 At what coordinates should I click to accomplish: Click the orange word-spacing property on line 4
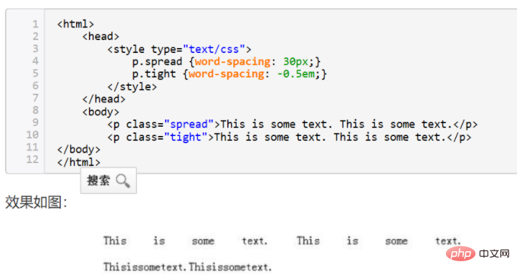coord(232,62)
